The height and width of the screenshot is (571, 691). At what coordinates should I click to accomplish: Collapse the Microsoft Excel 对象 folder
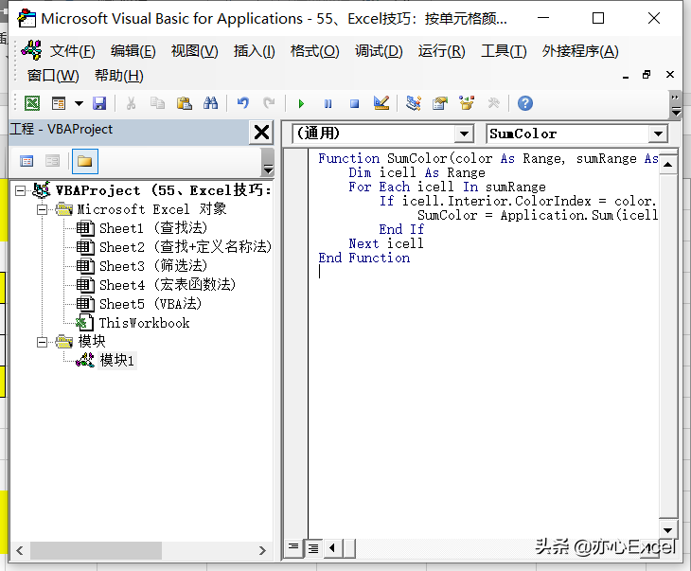[42, 209]
